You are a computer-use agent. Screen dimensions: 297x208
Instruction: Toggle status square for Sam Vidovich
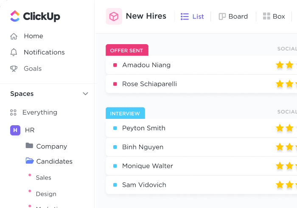tap(115, 185)
